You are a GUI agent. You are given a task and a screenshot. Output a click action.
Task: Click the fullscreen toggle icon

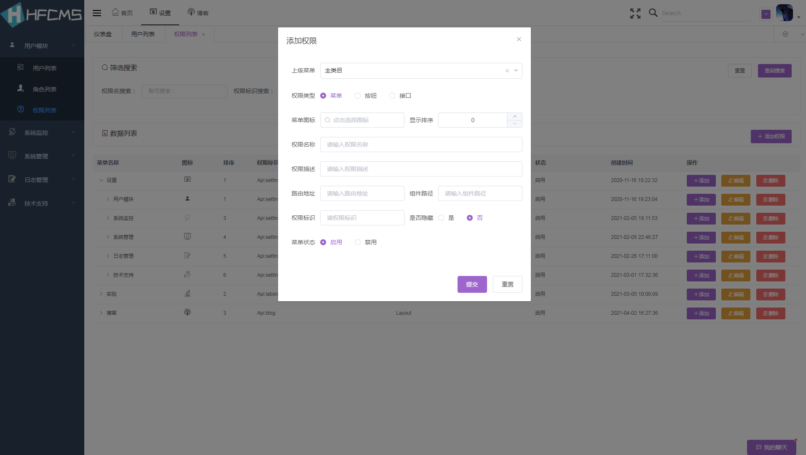tap(635, 13)
